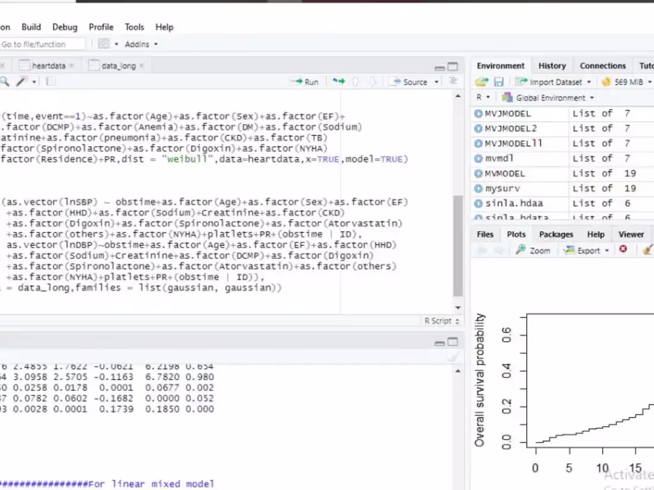This screenshot has height=490, width=654.
Task: Expand the MVJMODEL object in Environment
Action: pyautogui.click(x=479, y=113)
